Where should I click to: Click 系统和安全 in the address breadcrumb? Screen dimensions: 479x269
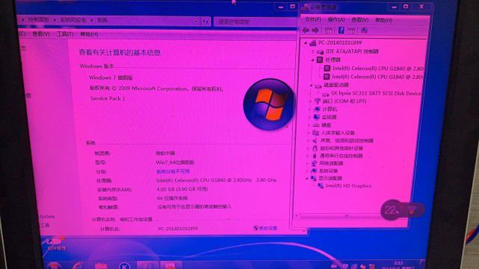(73, 20)
